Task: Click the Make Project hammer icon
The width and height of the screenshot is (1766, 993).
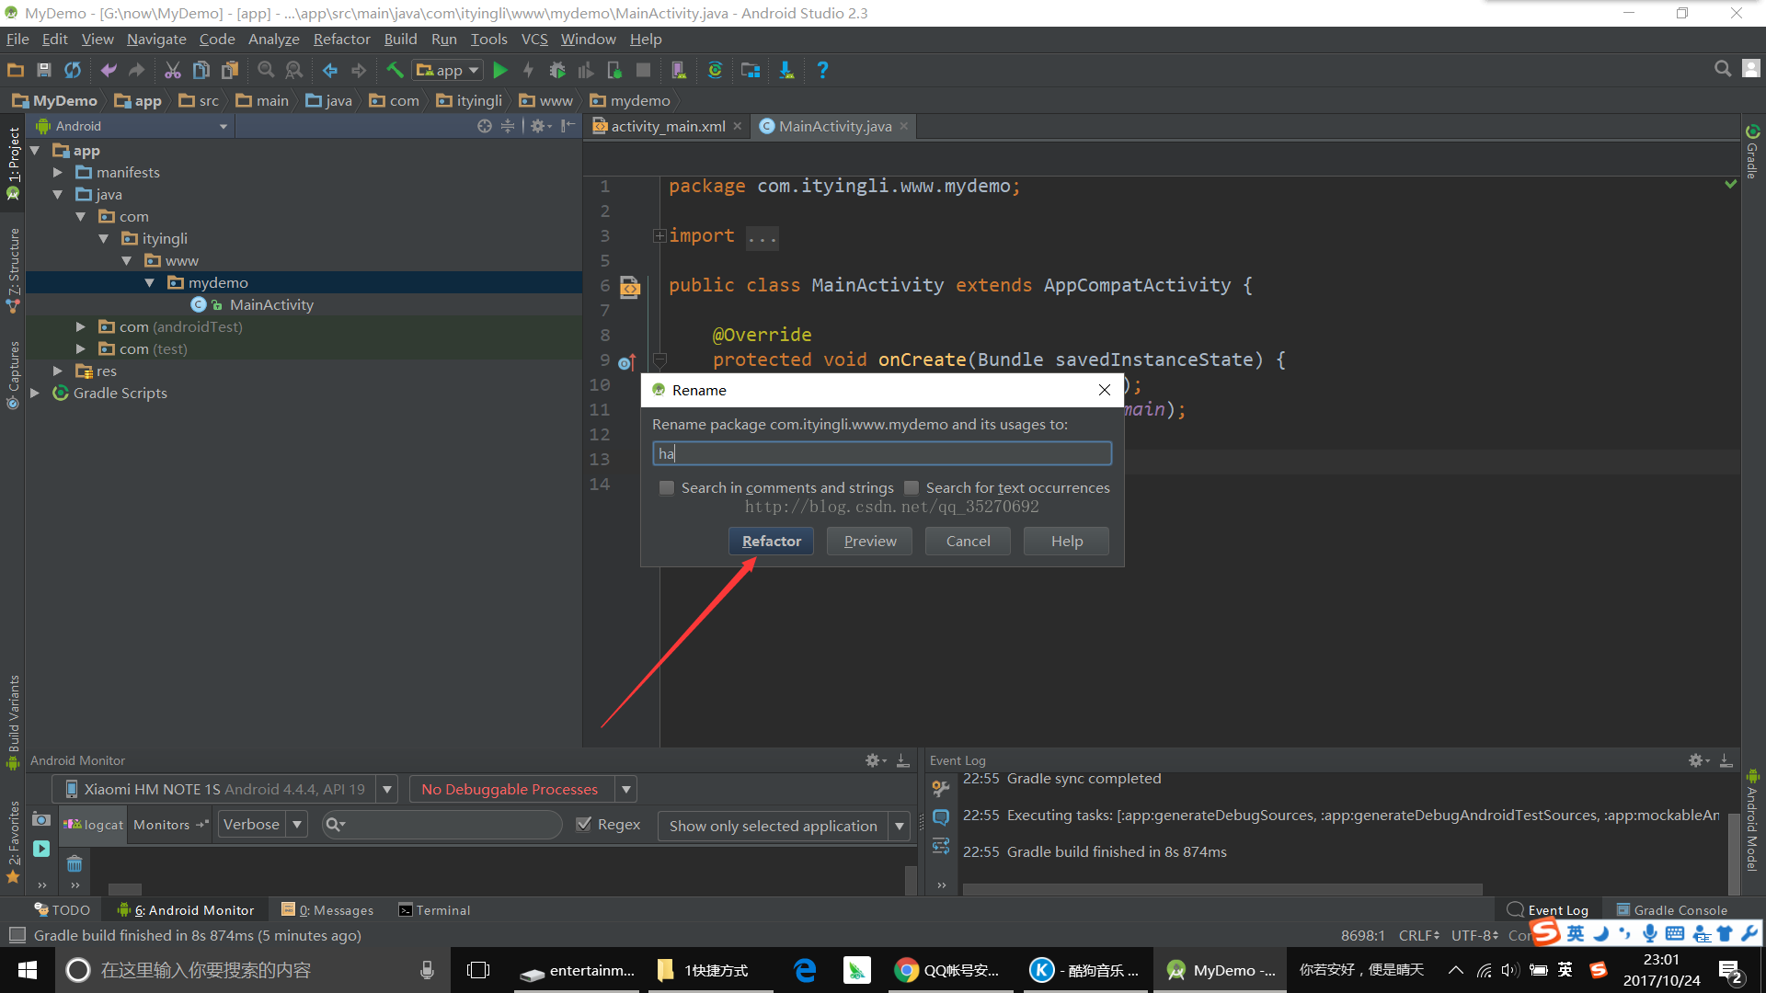Action: click(x=395, y=70)
